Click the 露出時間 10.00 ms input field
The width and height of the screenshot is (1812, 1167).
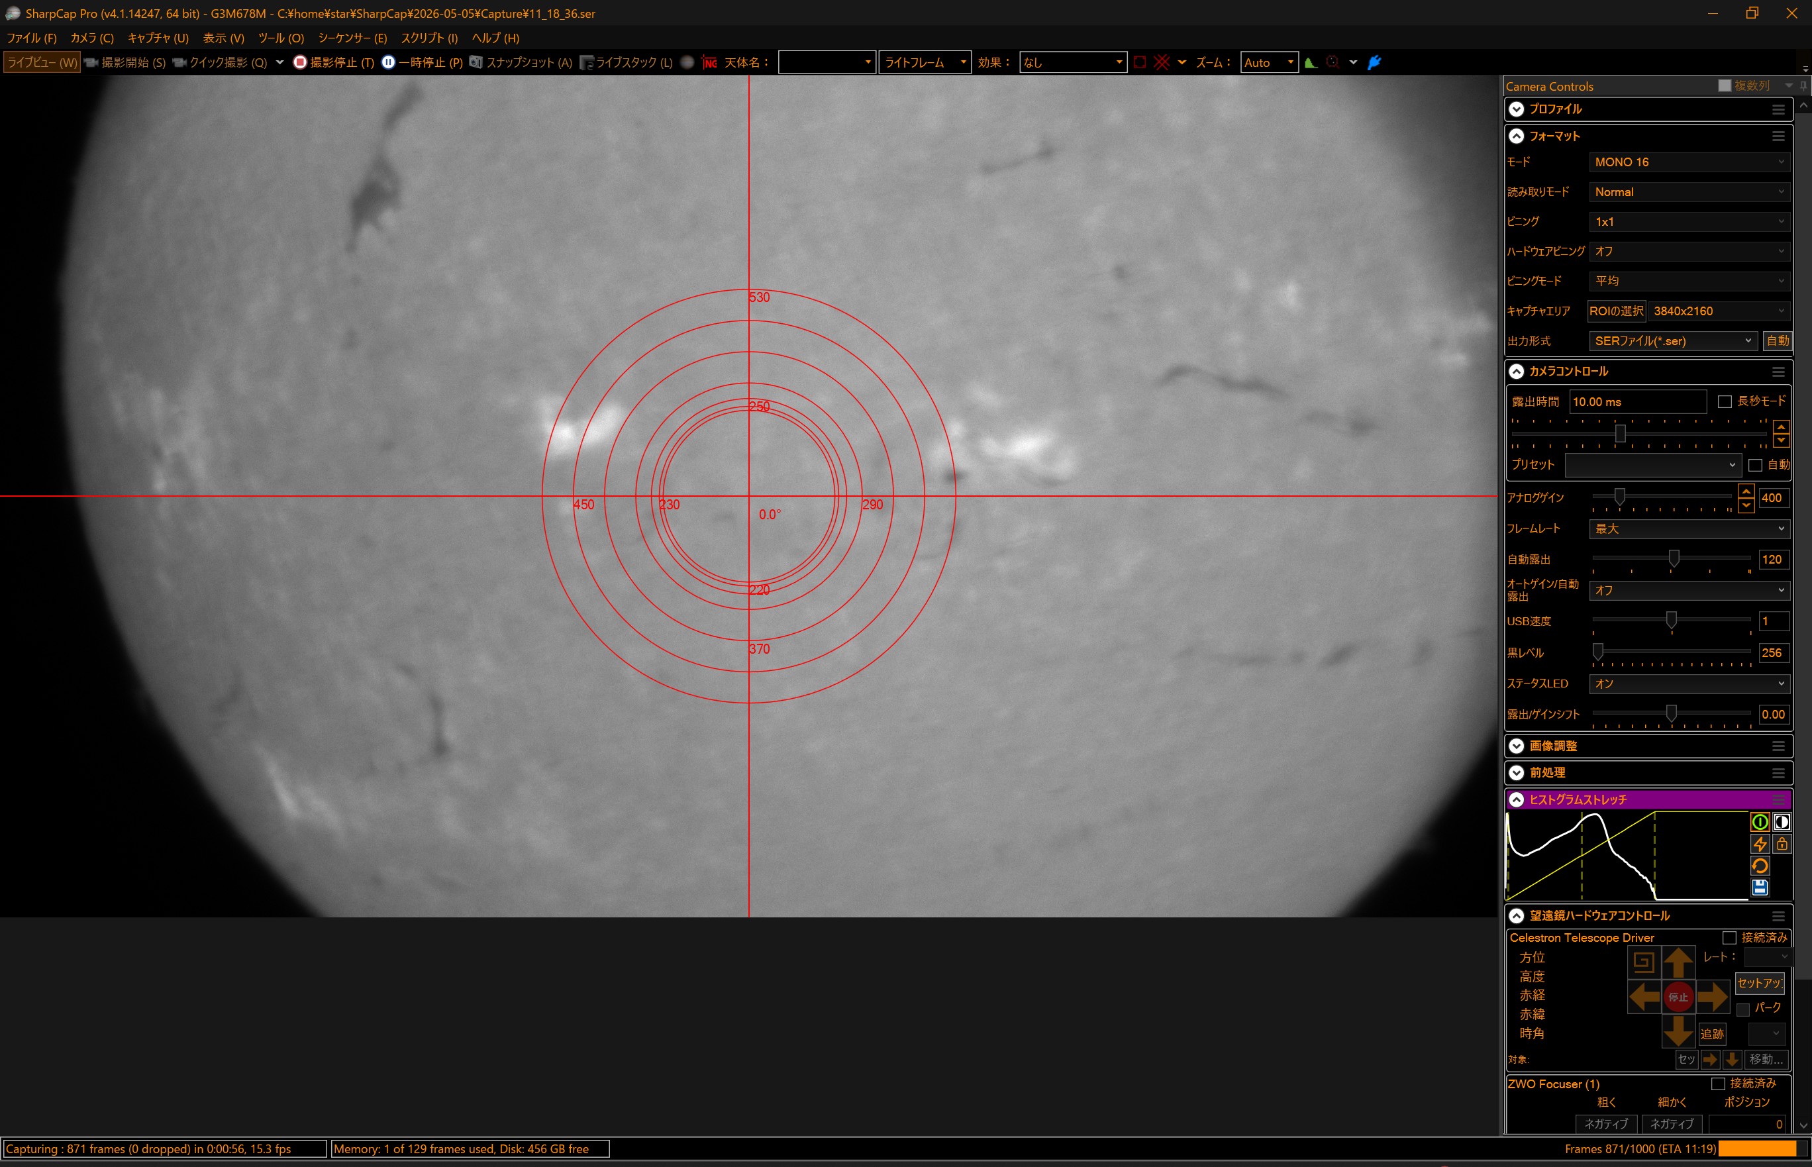1637,401
